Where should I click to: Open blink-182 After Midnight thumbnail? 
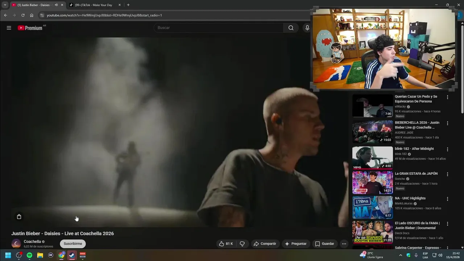pos(373,158)
